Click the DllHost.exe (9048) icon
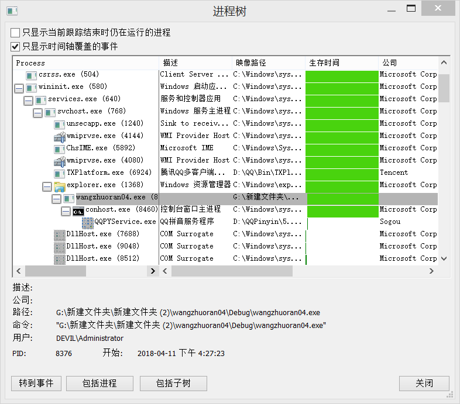460x404 pixels. [60, 248]
